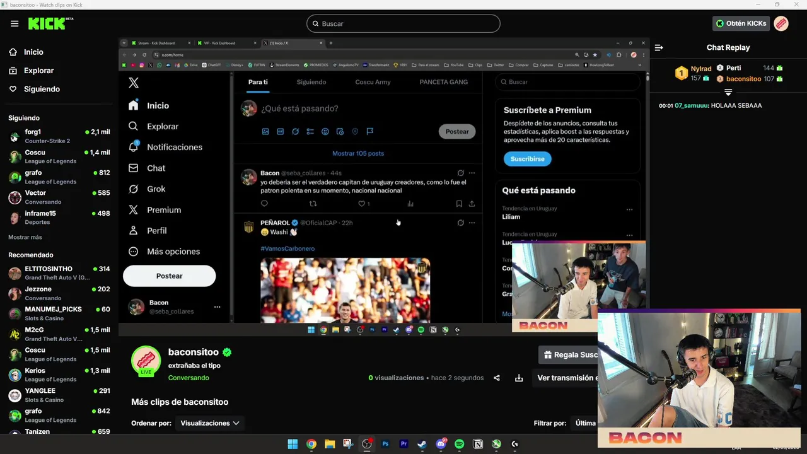Viewport: 807px width, 454px height.
Task: Open Spotify in Windows taskbar
Action: pos(459,444)
